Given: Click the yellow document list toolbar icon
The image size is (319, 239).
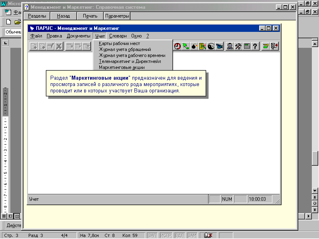Looking at the screenshot, I should (203, 46).
